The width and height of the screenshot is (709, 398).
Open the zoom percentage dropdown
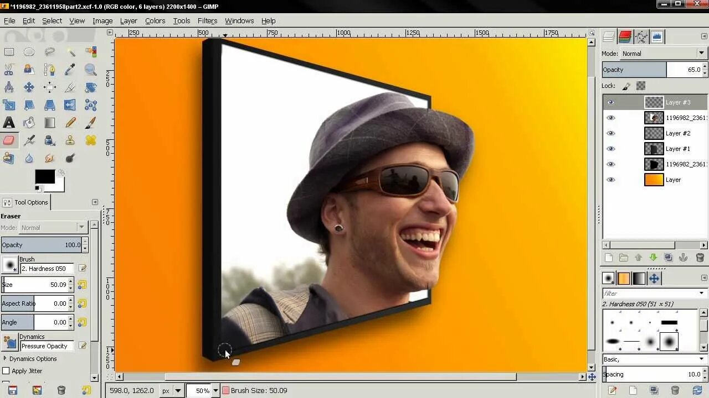pyautogui.click(x=215, y=390)
